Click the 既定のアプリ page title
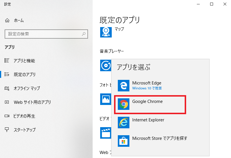The height and width of the screenshot is (158, 231). point(120,20)
